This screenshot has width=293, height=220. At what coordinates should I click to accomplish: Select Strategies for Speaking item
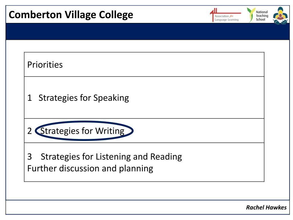pyautogui.click(x=84, y=98)
